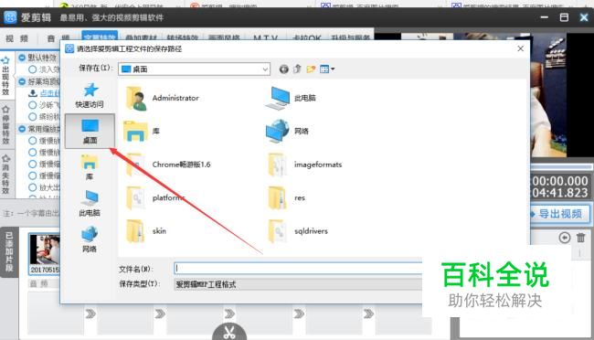Select the imageformats folder
Viewport: 594px width, 340px height.
[304, 165]
